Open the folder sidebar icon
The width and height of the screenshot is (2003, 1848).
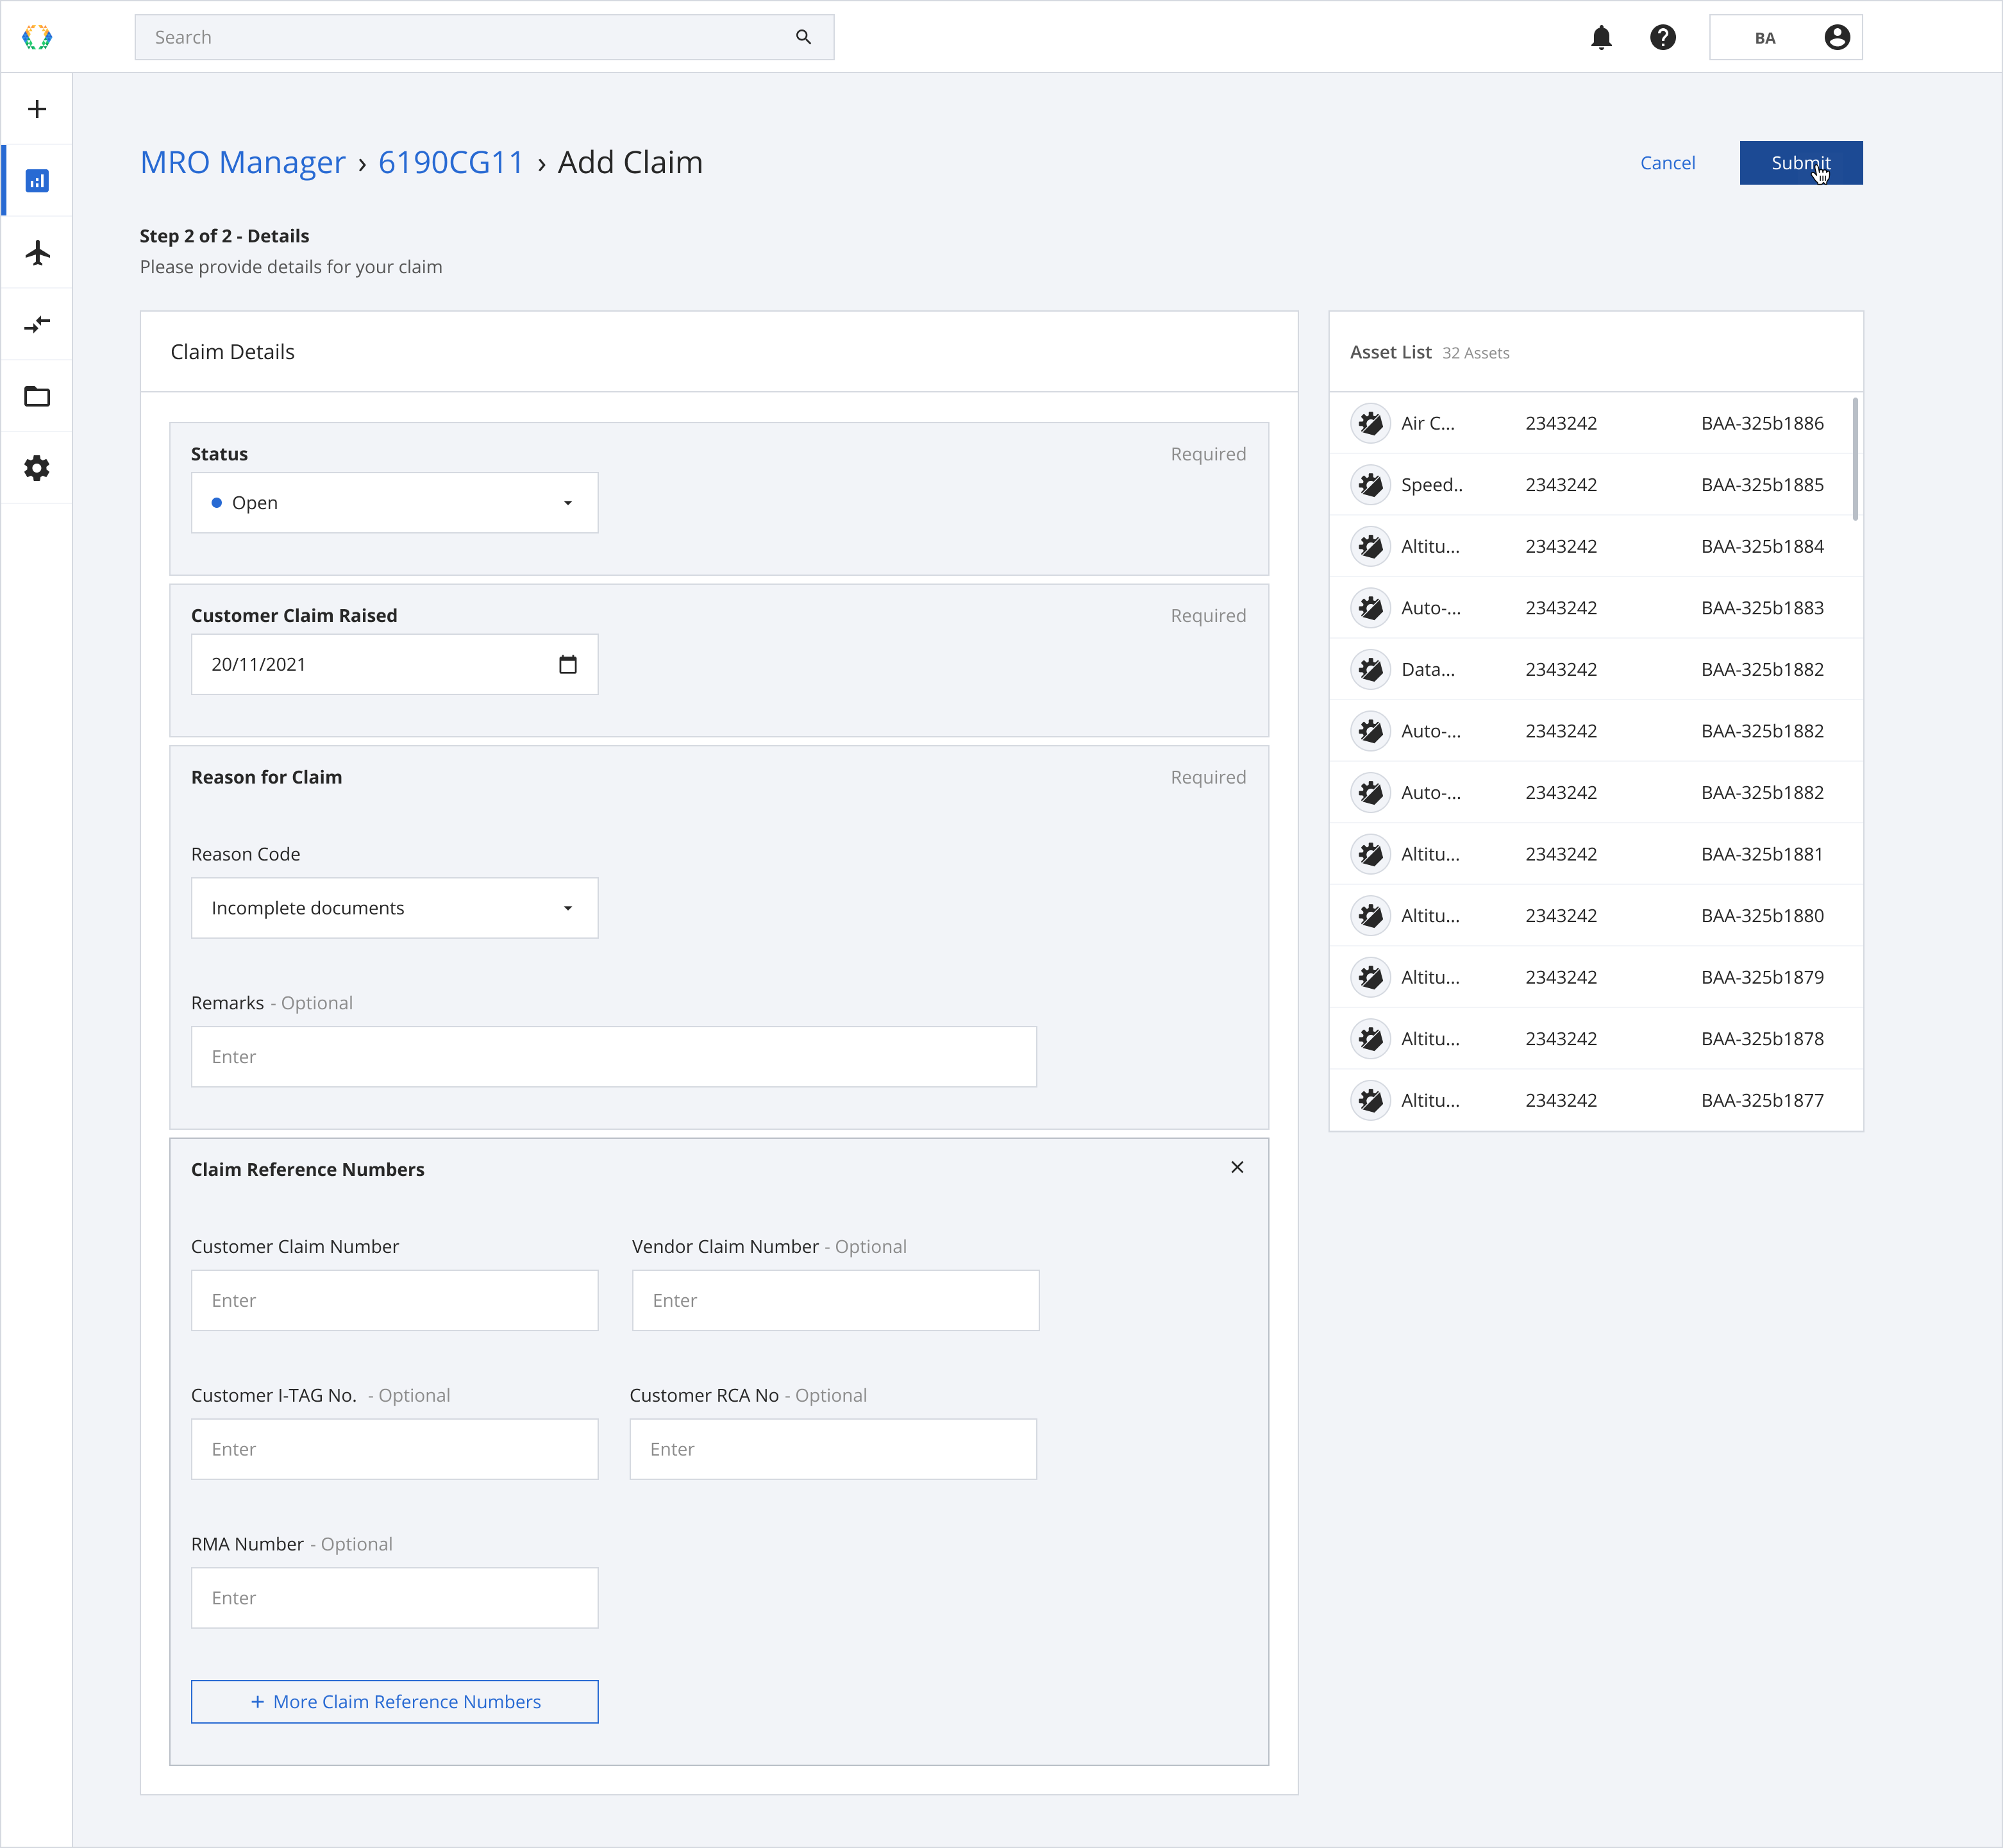click(x=37, y=396)
